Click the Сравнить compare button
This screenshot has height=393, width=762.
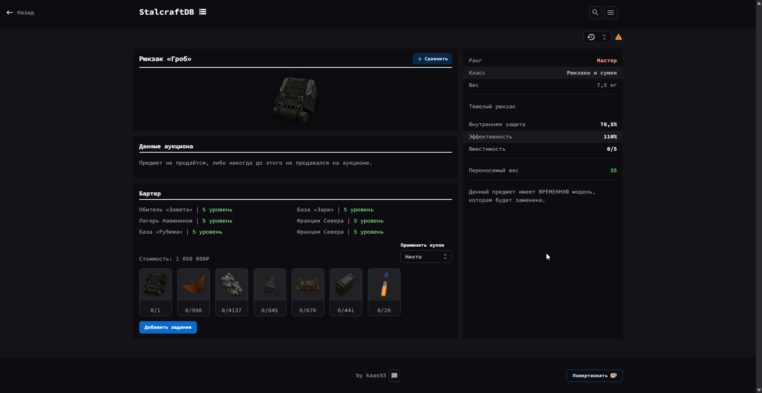tap(432, 59)
